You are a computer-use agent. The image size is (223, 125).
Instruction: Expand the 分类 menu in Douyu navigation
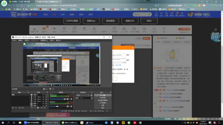[63, 14]
